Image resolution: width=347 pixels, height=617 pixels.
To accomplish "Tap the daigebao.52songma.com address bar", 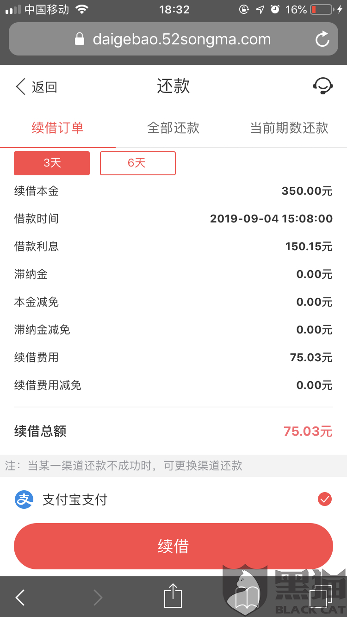I will point(173,39).
